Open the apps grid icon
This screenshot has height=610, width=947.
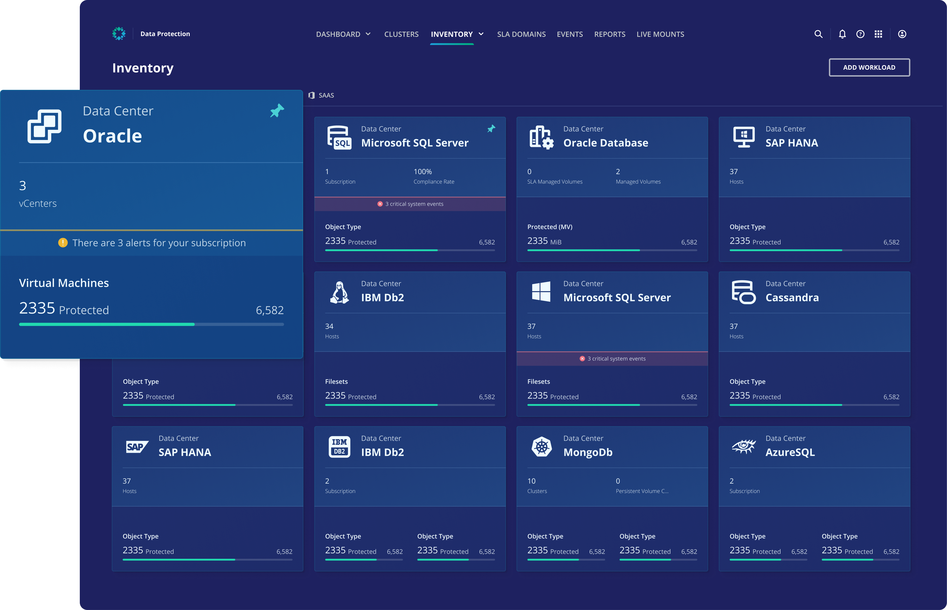tap(878, 34)
